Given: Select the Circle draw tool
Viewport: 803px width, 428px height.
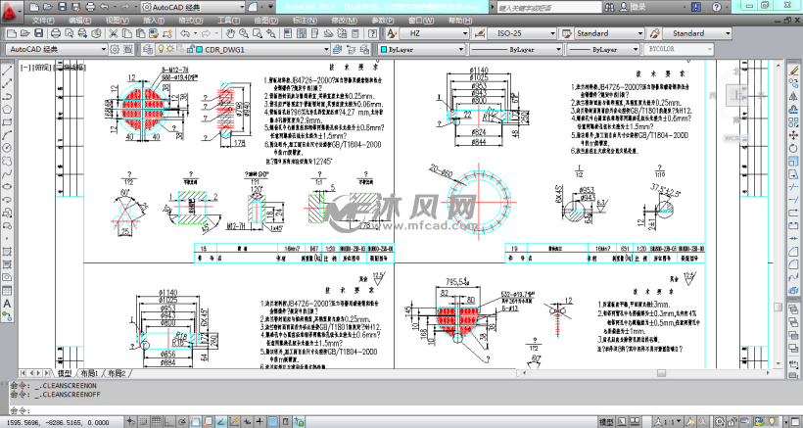Looking at the screenshot, I should point(7,148).
